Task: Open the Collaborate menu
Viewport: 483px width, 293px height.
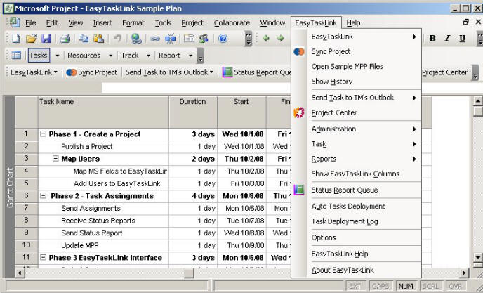Action: [x=232, y=22]
